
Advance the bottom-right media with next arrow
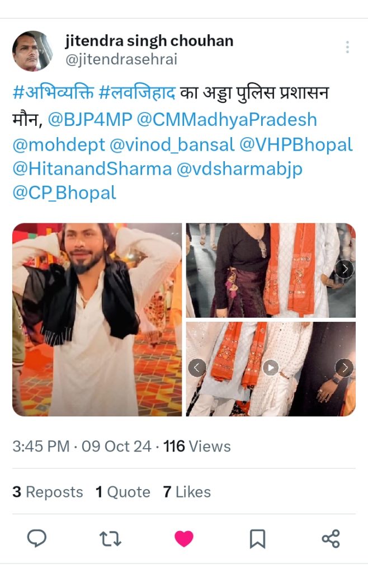(345, 368)
